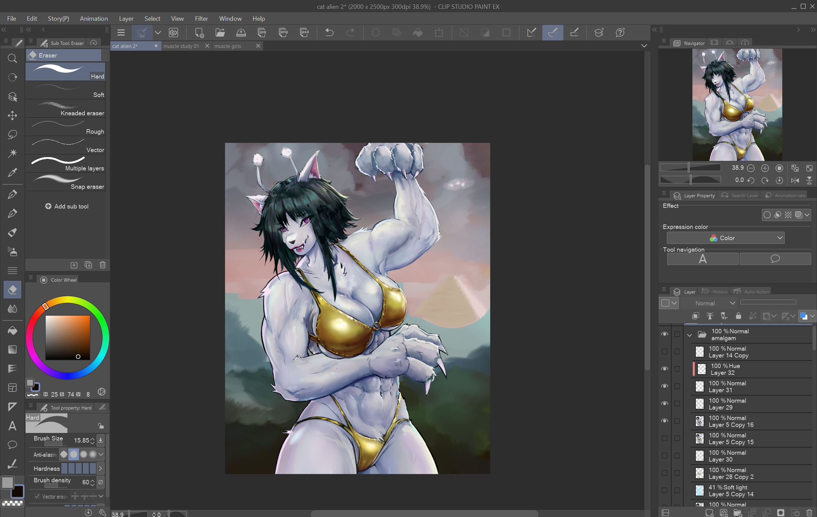Toggle Vector eraser checkbox

[37, 496]
